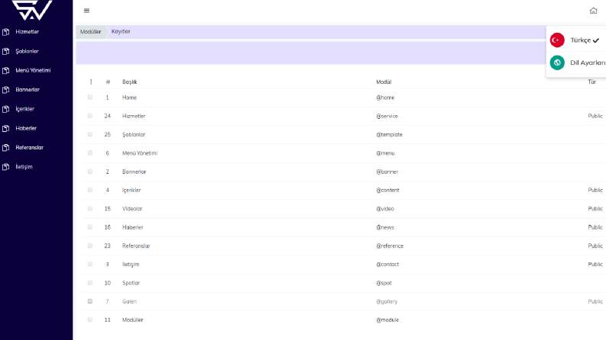
Task: Click the Şablonlar sidebar icon
Action: click(x=6, y=51)
